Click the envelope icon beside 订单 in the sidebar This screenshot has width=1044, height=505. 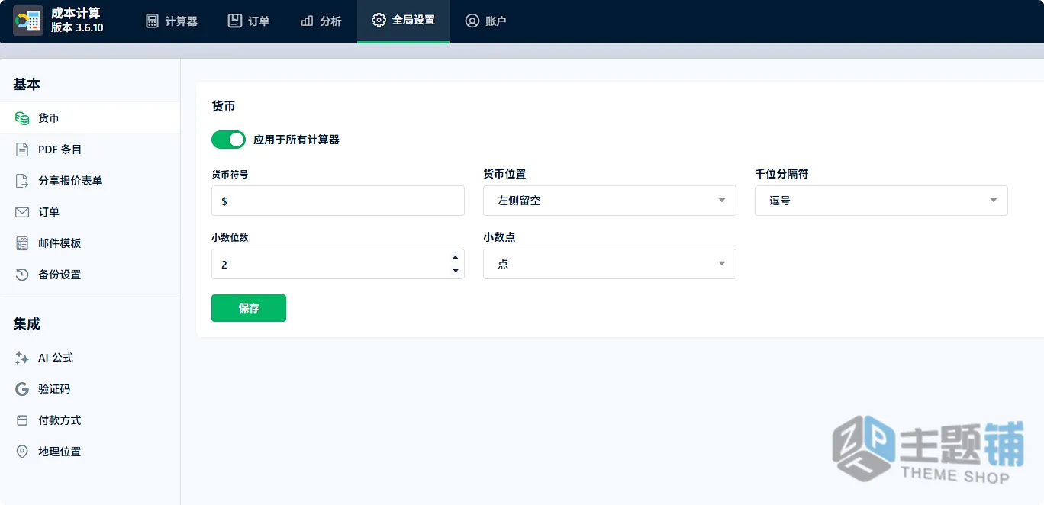[22, 212]
